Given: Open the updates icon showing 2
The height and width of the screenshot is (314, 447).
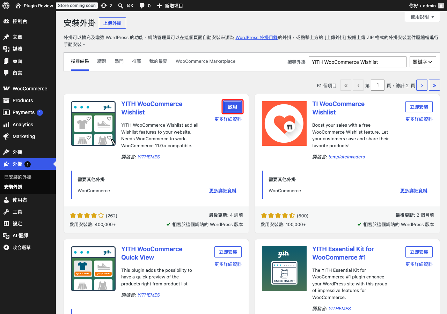Looking at the screenshot, I should tap(103, 6).
